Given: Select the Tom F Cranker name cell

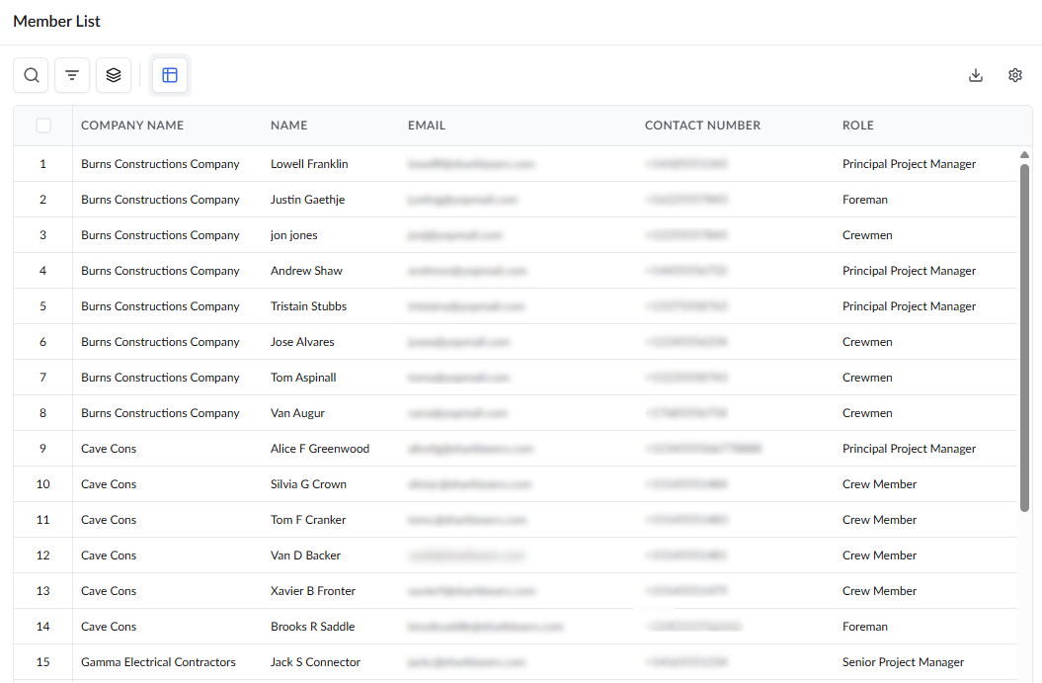Looking at the screenshot, I should tap(308, 520).
